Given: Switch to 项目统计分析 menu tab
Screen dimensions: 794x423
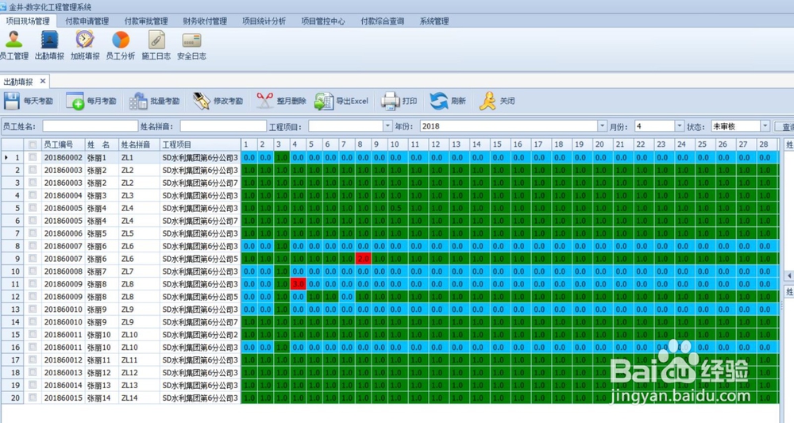Looking at the screenshot, I should click(x=264, y=21).
